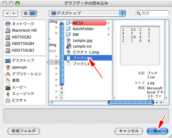This screenshot has height=138, width=172.
Task: Open the デスクトップ location popup menu
Action: (87, 13)
